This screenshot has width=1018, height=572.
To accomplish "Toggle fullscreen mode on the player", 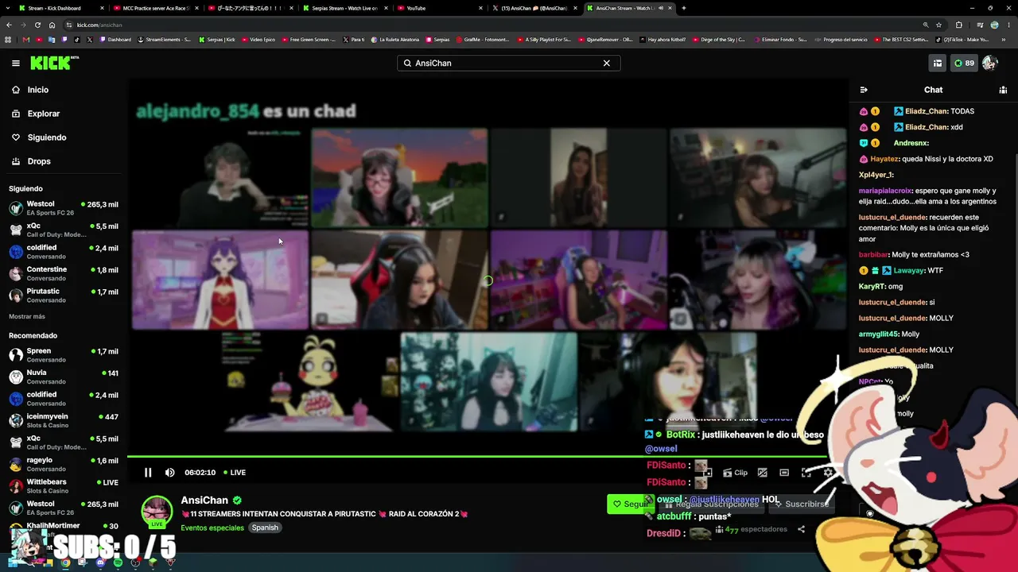I will (806, 472).
